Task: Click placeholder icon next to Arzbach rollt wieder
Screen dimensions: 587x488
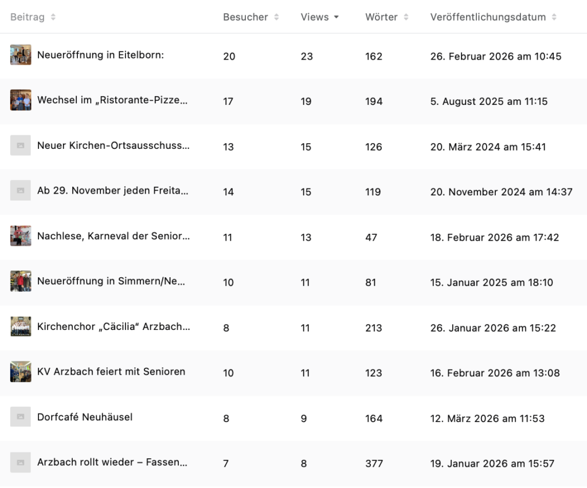Action: 21,462
